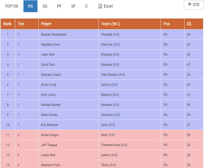The height and width of the screenshot is (168, 204).
Task: Click the Lonzo Ball row name
Action: [48, 155]
